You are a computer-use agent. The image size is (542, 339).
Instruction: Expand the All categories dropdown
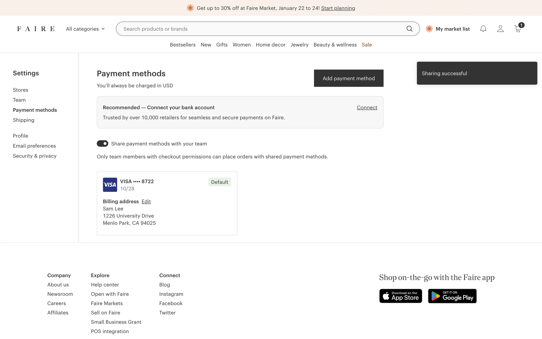(85, 29)
